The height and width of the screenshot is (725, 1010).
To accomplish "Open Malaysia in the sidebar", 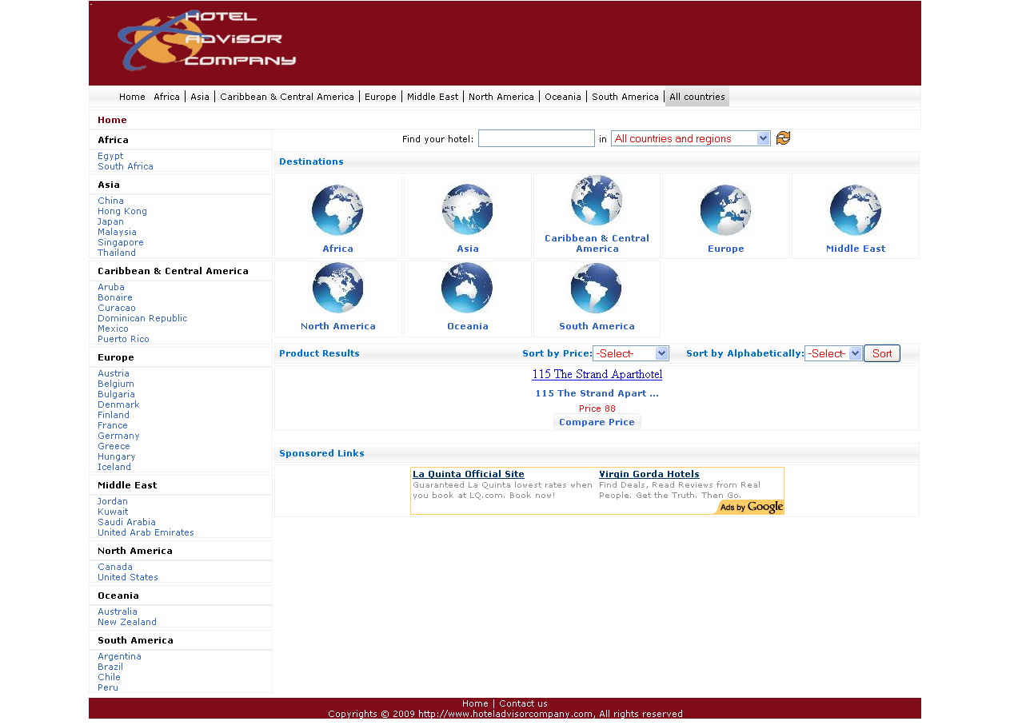I will coord(117,232).
